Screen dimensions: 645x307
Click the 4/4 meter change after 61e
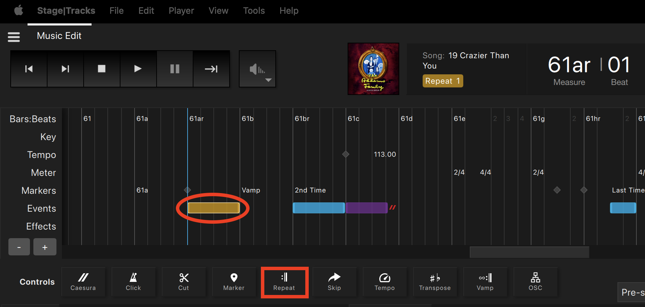[x=485, y=172]
